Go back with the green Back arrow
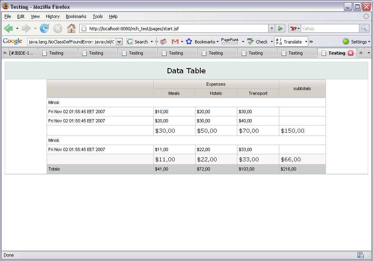This screenshot has height=261, width=373. click(8, 29)
